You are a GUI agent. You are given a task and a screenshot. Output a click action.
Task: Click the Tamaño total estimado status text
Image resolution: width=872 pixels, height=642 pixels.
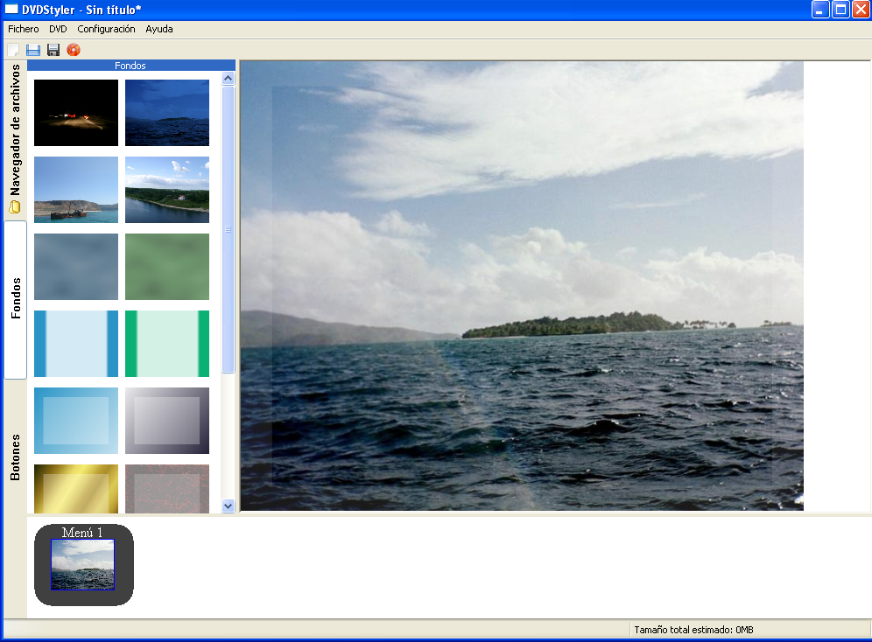(x=693, y=630)
